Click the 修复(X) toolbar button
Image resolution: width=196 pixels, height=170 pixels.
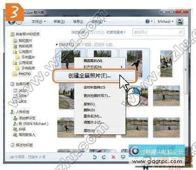pyautogui.click(x=59, y=21)
